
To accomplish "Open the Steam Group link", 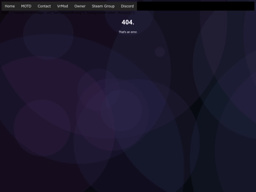I will pos(103,6).
